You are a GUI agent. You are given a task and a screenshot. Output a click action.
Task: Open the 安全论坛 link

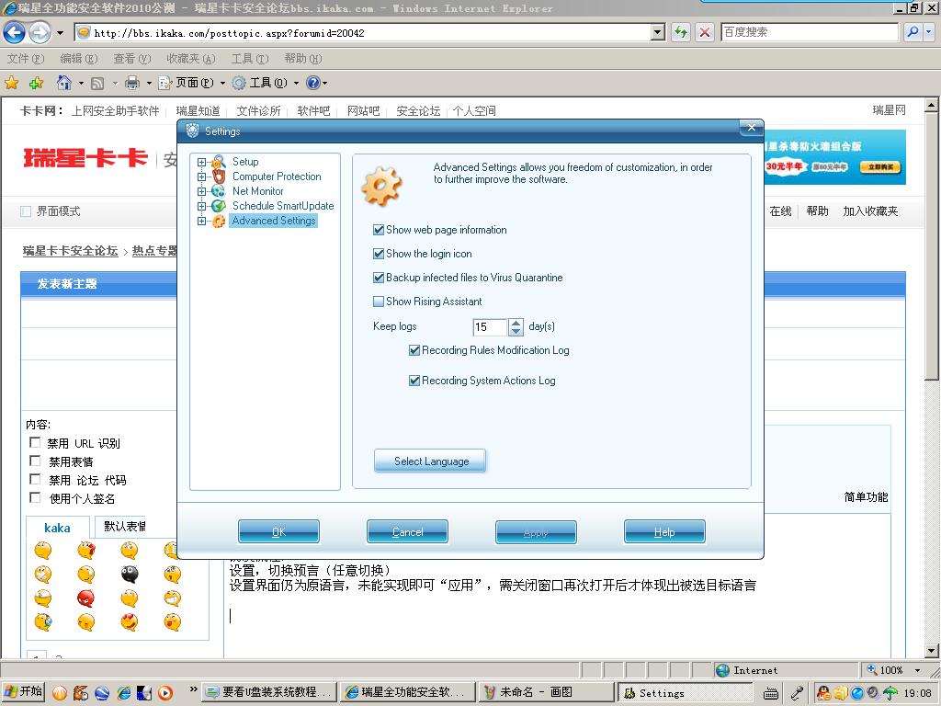[x=418, y=110]
